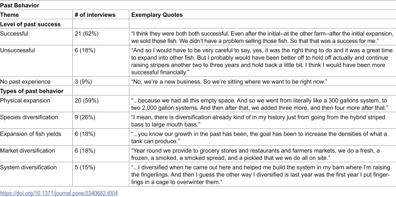Click the 'Expansion of fish yields' row label
The image size is (396, 197).
tap(31, 134)
